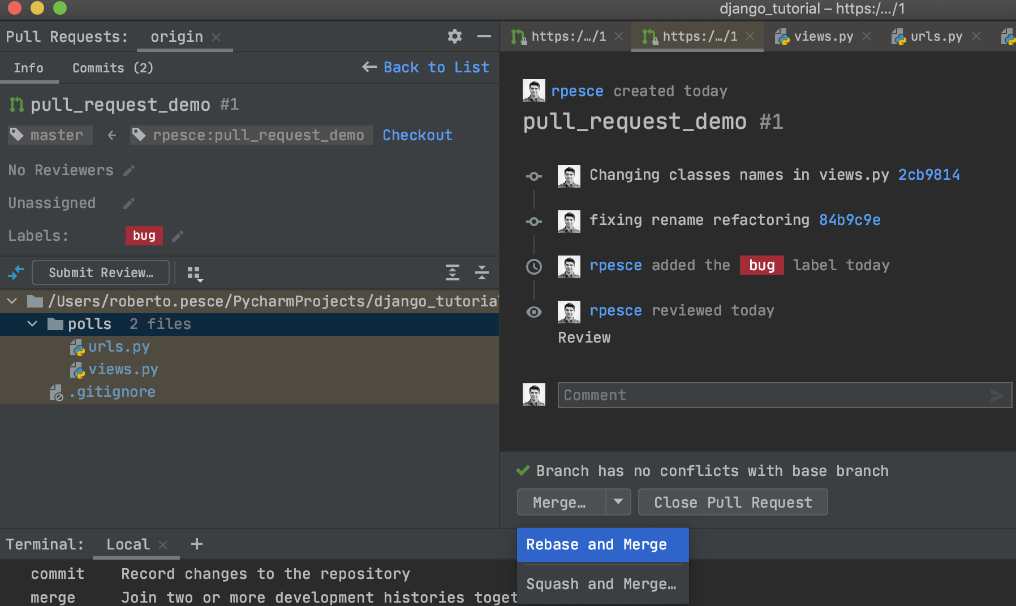Click the bug label in timeline event
Viewport: 1016px width, 606px height.
pos(762,265)
